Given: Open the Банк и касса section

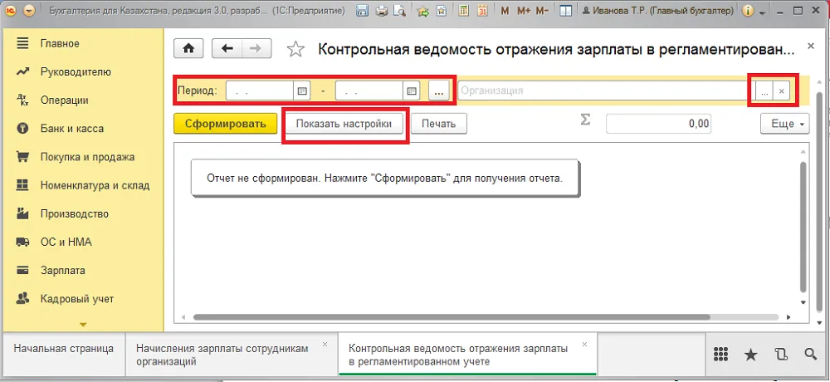Looking at the screenshot, I should tap(72, 128).
